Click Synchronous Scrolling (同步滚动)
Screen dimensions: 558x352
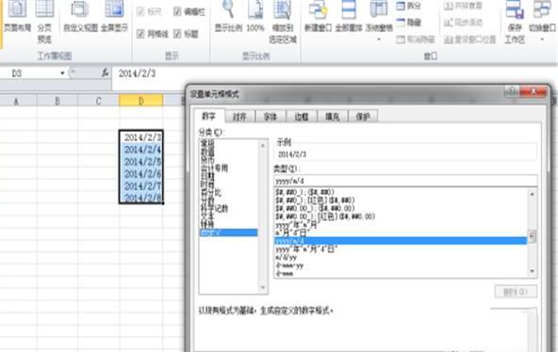pos(463,23)
